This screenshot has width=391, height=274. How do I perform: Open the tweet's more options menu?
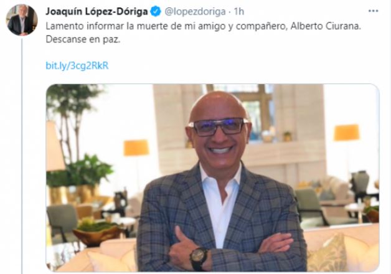[x=373, y=11]
